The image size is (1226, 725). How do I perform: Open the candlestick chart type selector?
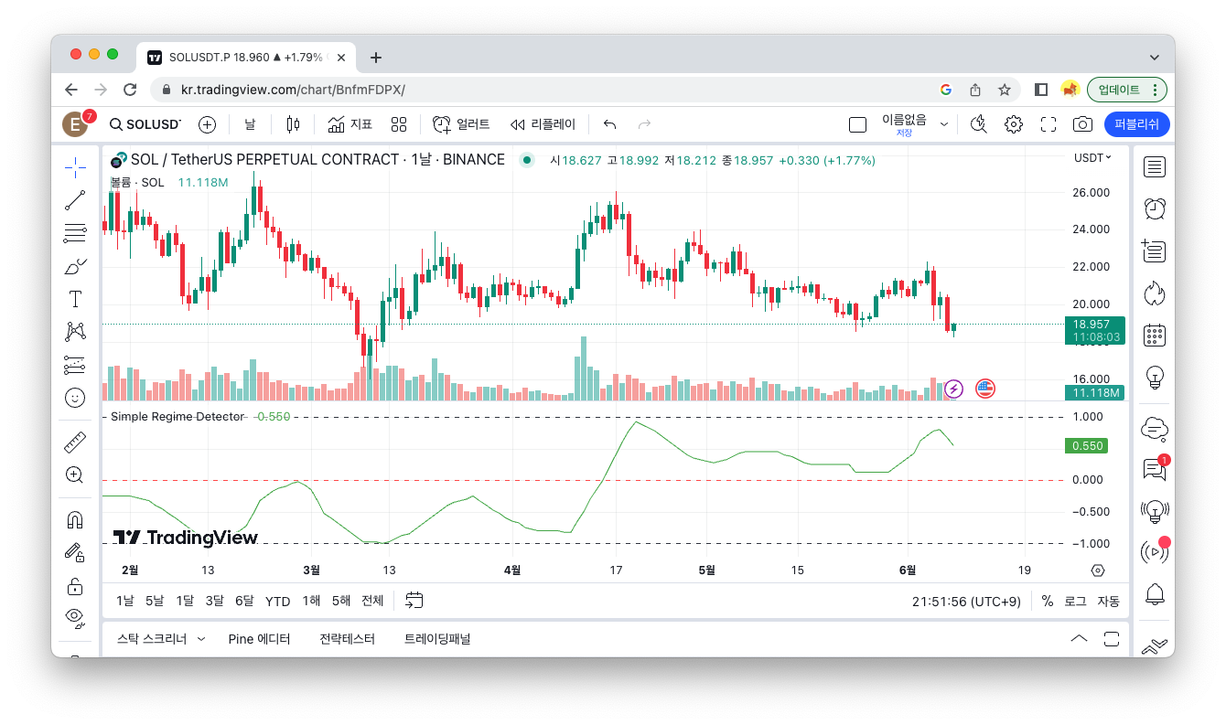pos(293,124)
